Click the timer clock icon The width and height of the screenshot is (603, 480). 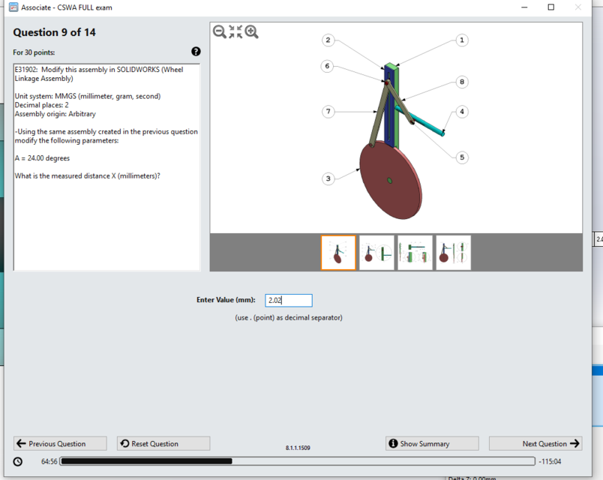(x=16, y=460)
